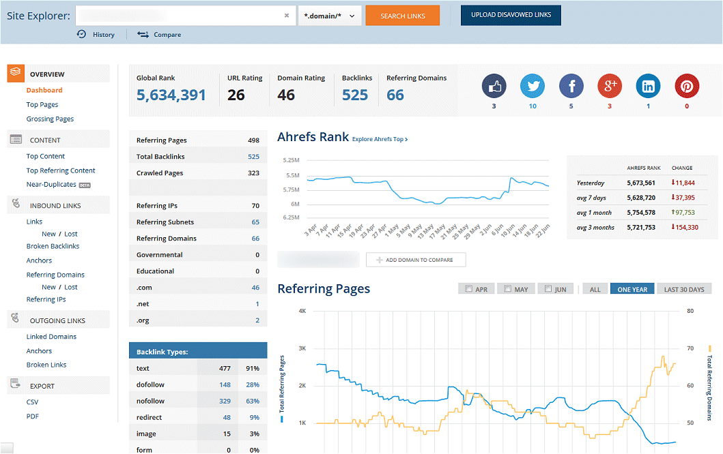
Task: Select the ONE YEAR time range tab
Action: 632,289
